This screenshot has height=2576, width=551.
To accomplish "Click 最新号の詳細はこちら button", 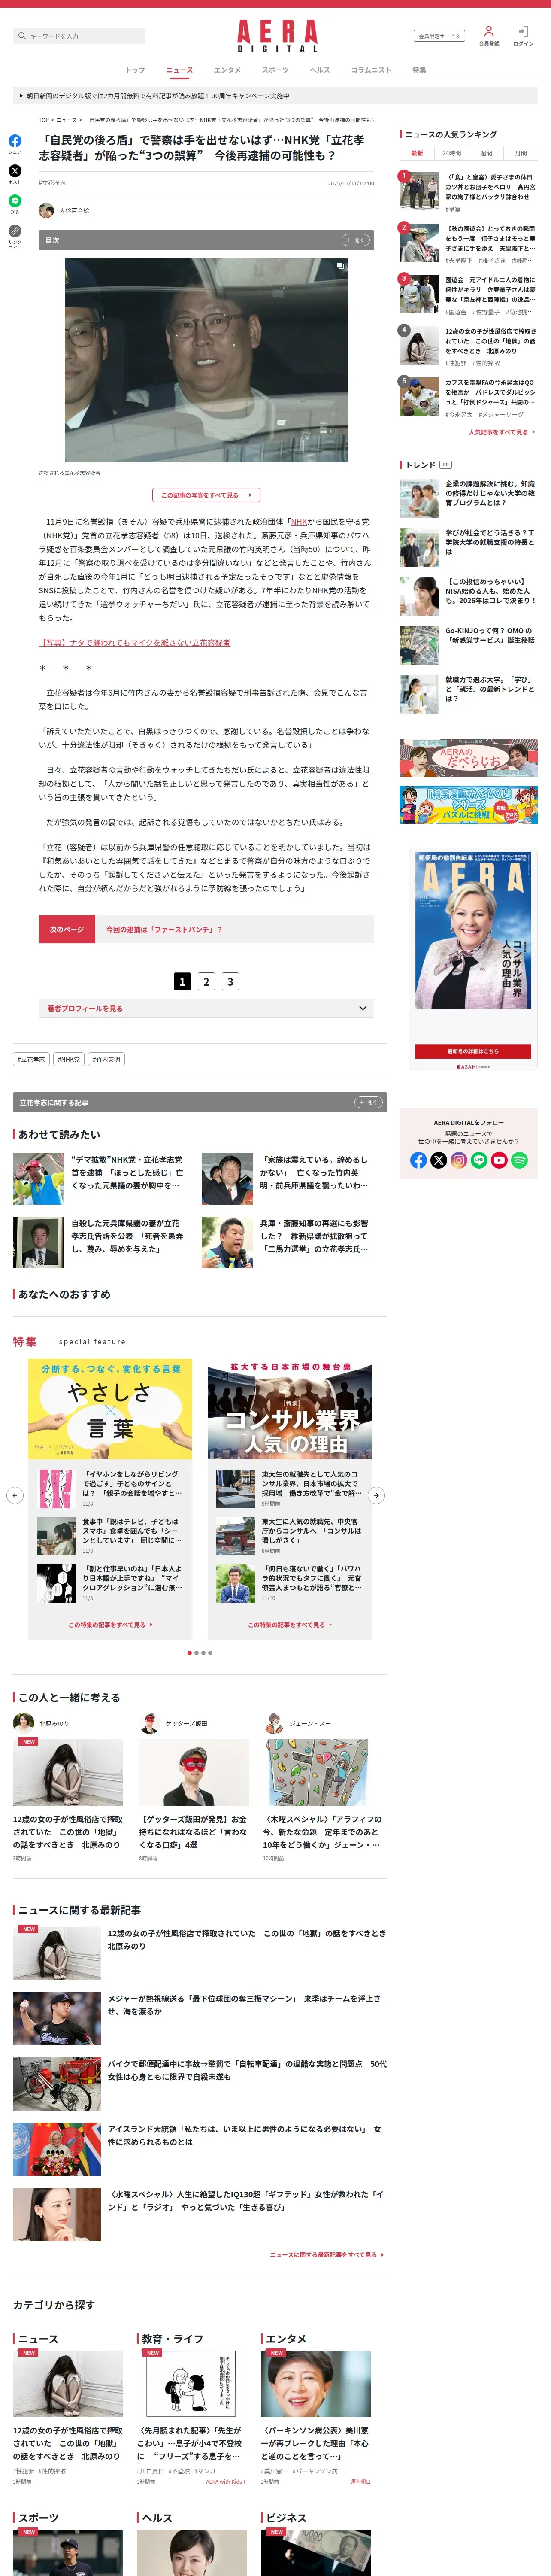I will coord(473,1052).
